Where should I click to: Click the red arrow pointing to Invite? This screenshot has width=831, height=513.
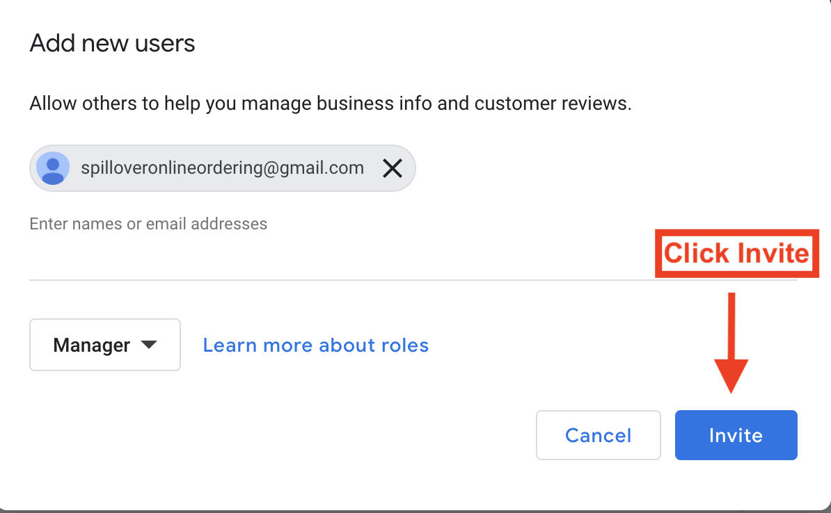731,343
